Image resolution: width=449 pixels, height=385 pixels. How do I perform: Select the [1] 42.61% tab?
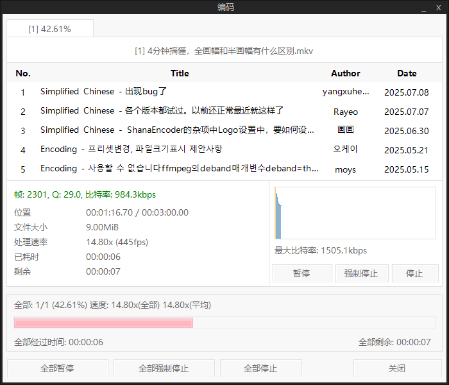49,29
